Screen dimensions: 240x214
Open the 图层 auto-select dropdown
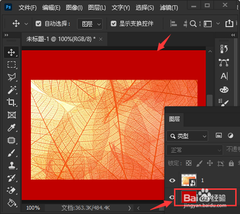click(x=90, y=24)
